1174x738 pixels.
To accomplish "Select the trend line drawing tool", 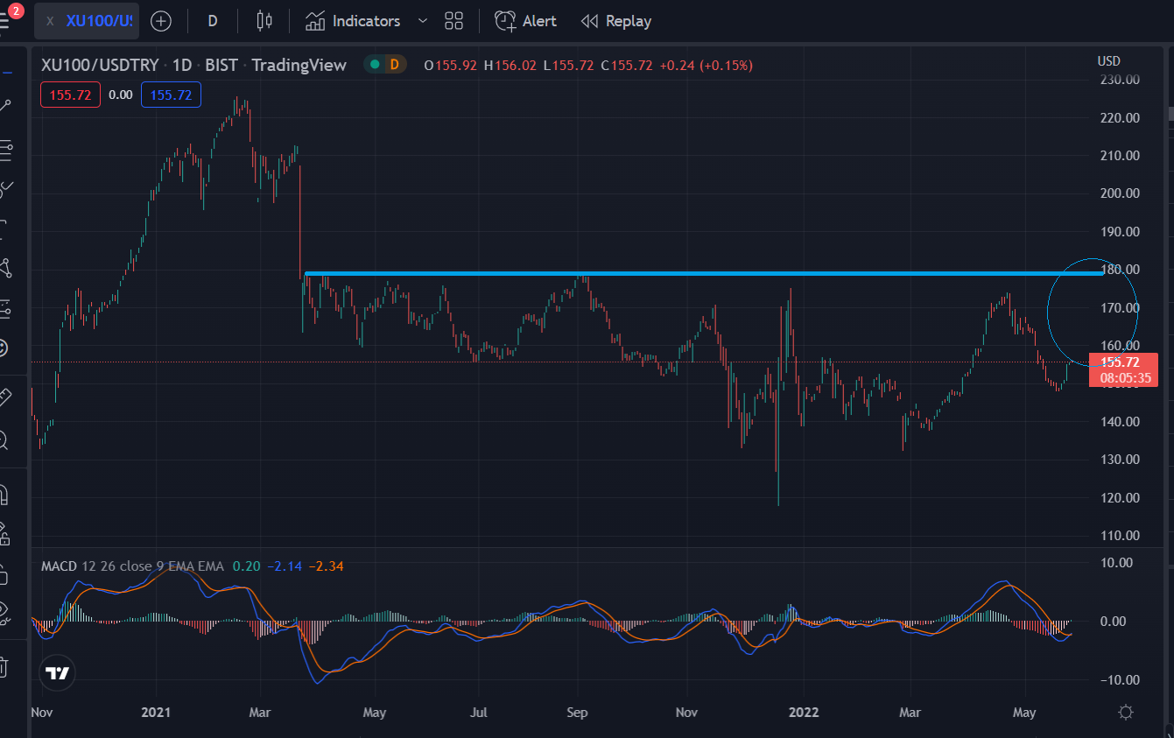I will tap(5, 106).
